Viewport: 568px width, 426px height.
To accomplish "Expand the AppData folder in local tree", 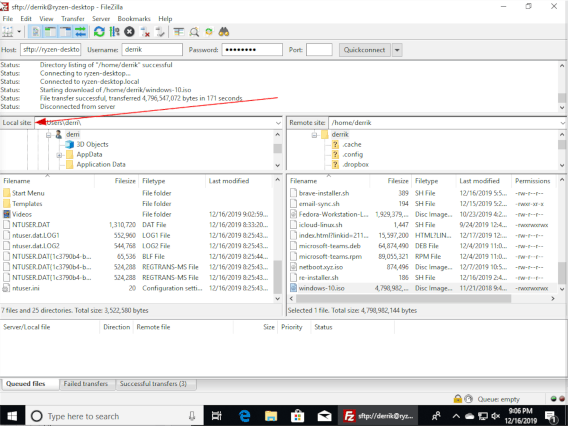I will pyautogui.click(x=59, y=154).
